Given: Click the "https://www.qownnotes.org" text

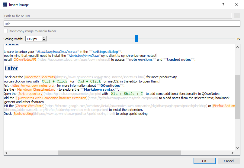Looking at the screenshot, I should [x=33, y=86].
